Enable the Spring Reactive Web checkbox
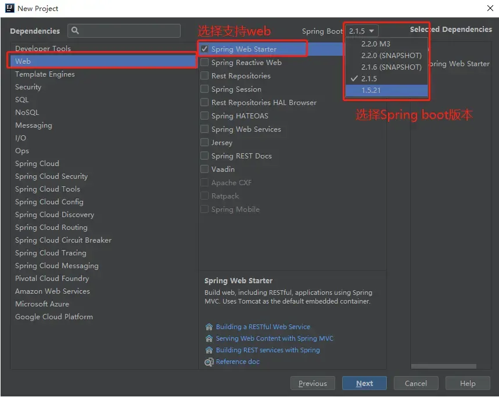The height and width of the screenshot is (397, 499). [204, 63]
